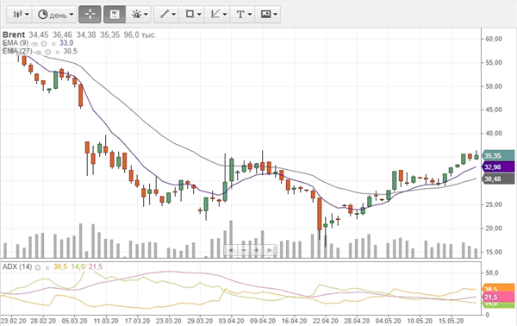This screenshot has height=326, width=517.
Task: Expand the line tool options arrow
Action: (x=174, y=15)
